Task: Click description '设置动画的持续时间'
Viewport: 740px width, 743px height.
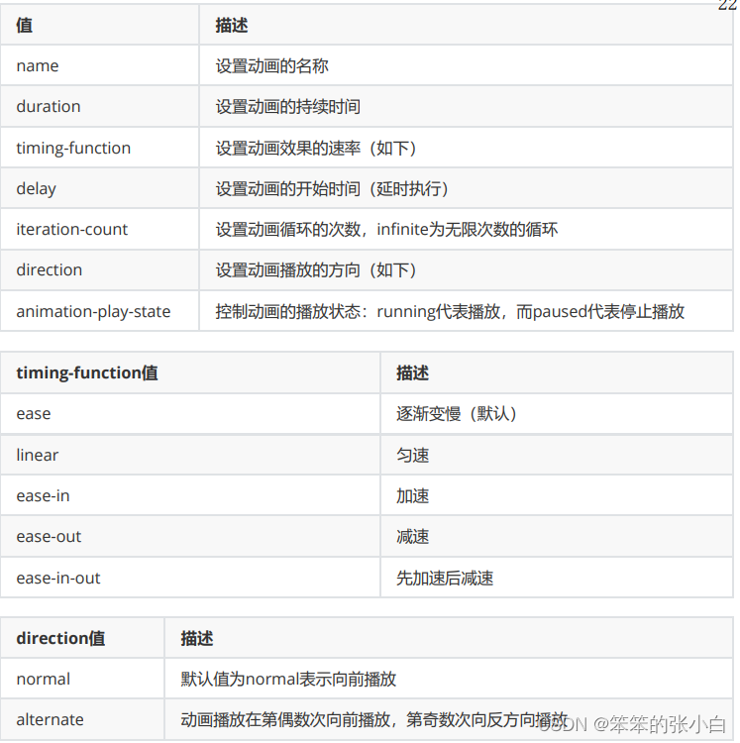Action: coord(288,107)
